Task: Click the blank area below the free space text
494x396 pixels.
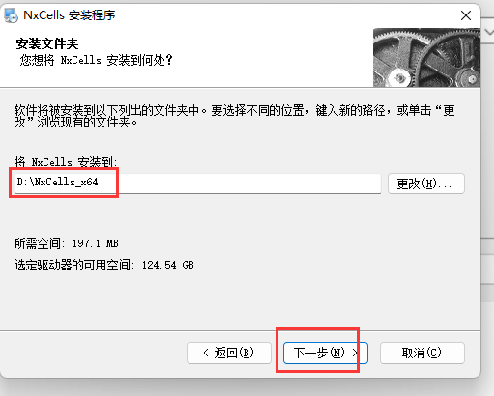Action: (x=240, y=299)
